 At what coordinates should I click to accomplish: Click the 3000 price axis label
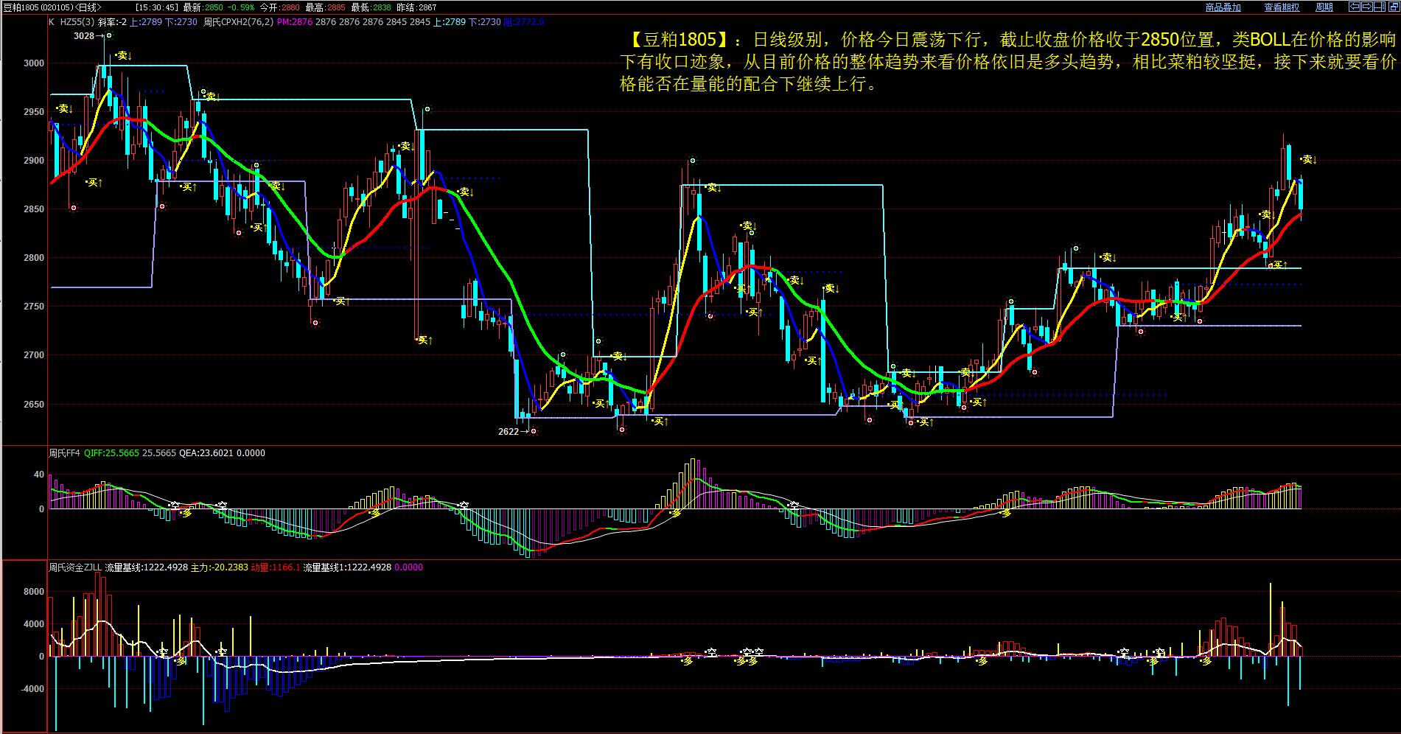coord(34,63)
